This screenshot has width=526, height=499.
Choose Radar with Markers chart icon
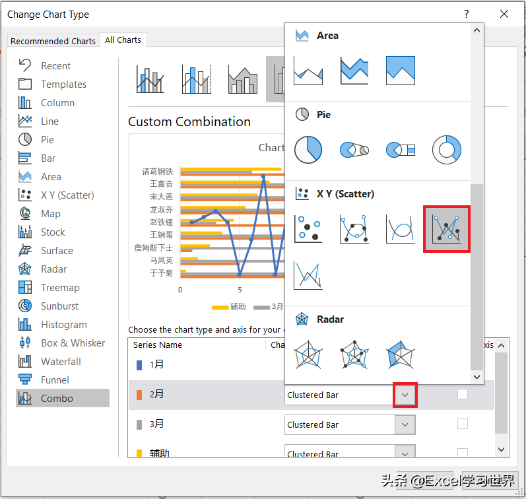pyautogui.click(x=354, y=354)
